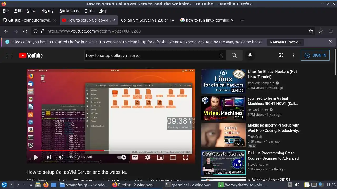Open the Edit menu
Image resolution: width=337 pixels, height=189 pixels.
coord(18,11)
